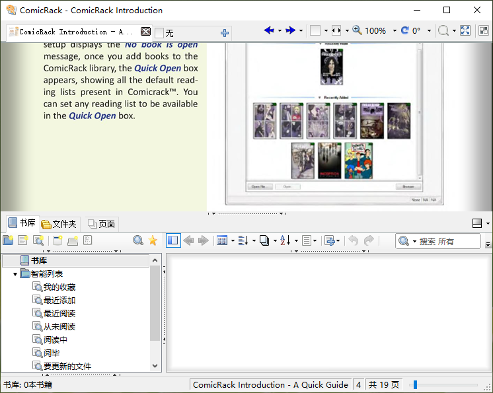Screen dimensions: 493x393
Task: Open list in new window icon
Action: tap(57, 240)
